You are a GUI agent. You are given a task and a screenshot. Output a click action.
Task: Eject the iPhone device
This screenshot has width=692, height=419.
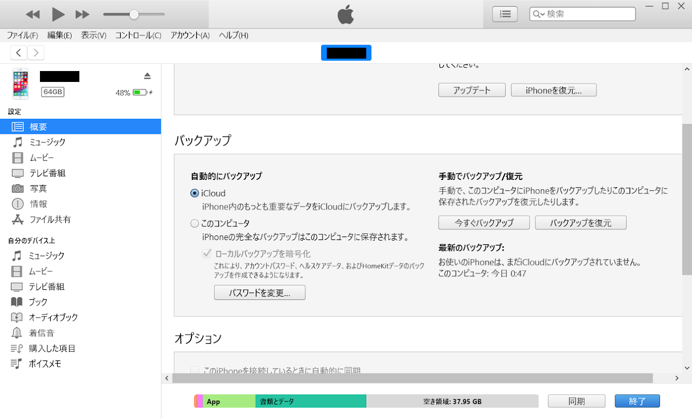pyautogui.click(x=147, y=76)
